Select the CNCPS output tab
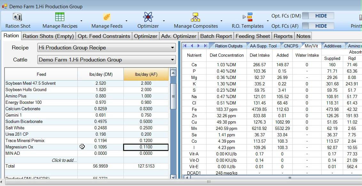This screenshot has width=362, height=186. click(x=291, y=46)
